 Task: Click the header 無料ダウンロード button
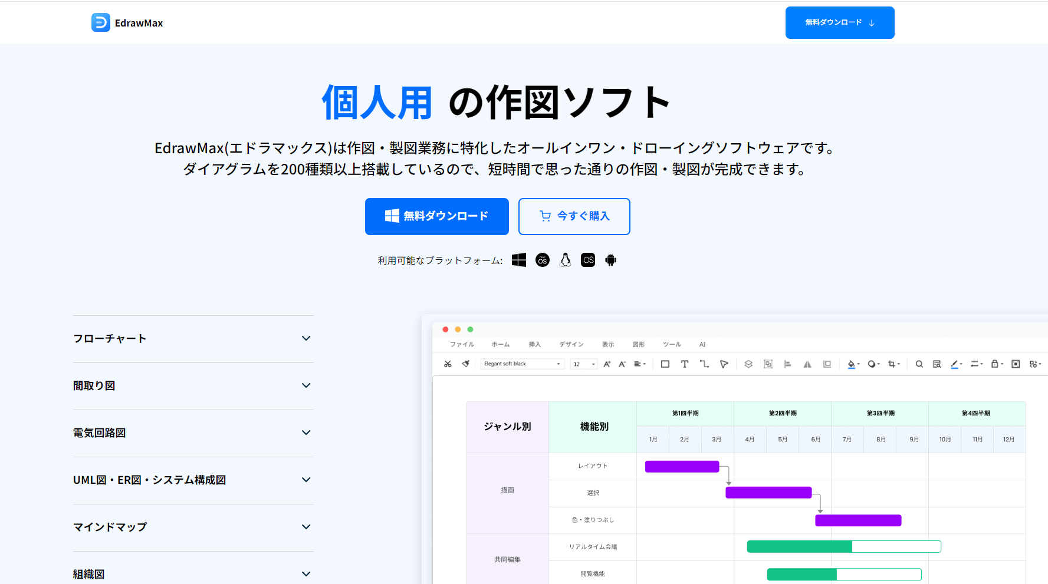tap(840, 22)
